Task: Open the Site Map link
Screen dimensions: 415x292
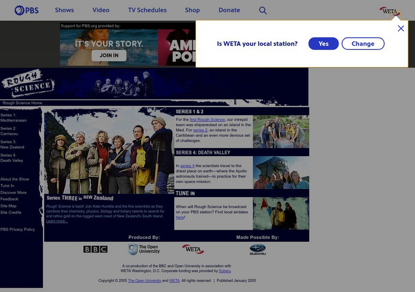Action: [x=8, y=206]
